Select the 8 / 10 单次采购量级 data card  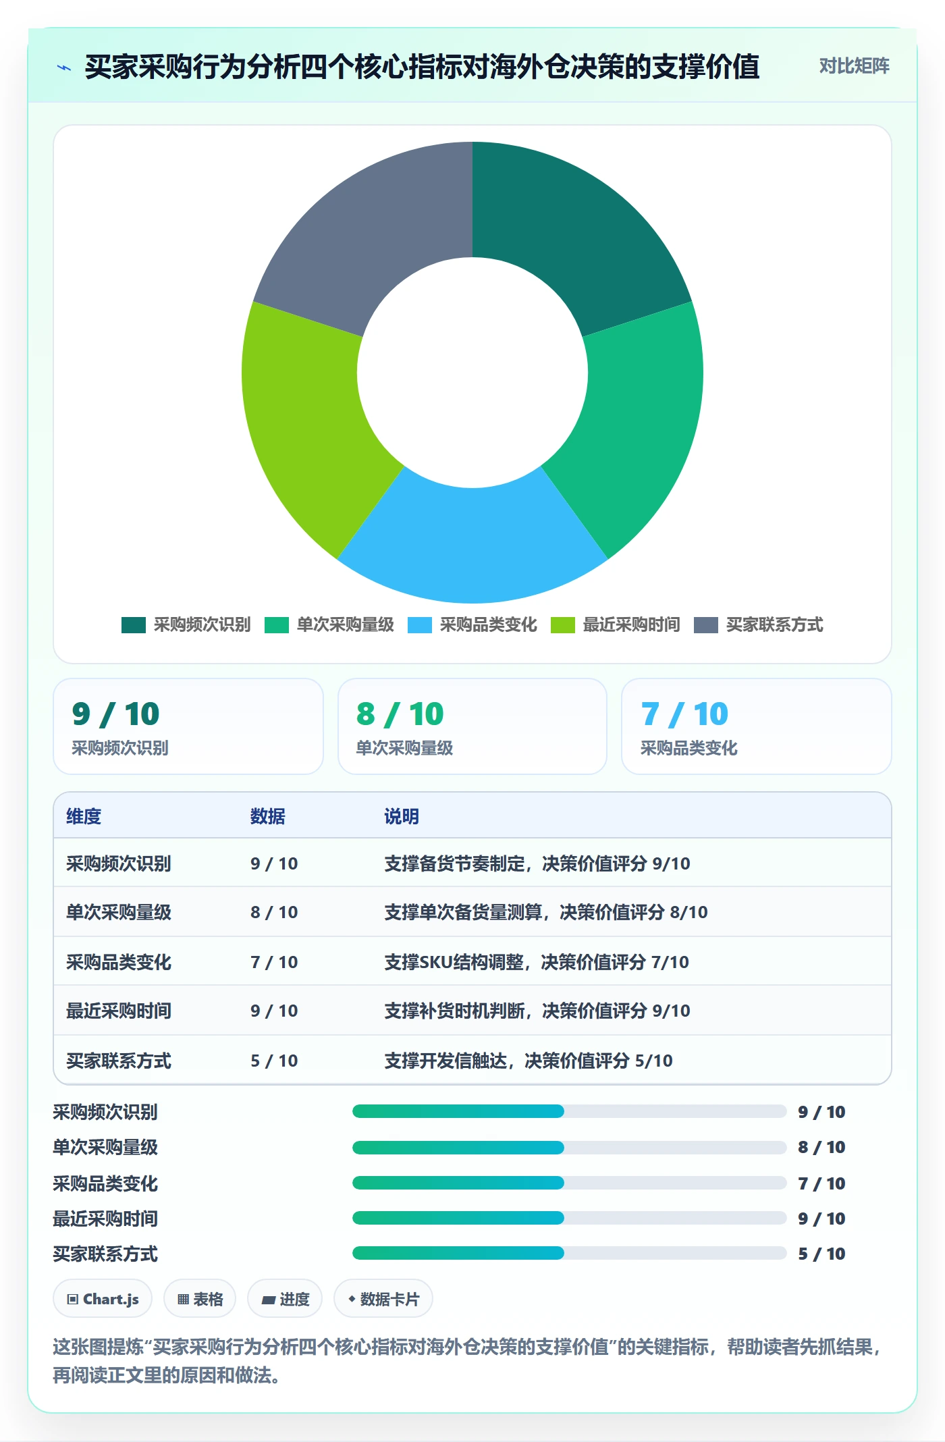473,726
